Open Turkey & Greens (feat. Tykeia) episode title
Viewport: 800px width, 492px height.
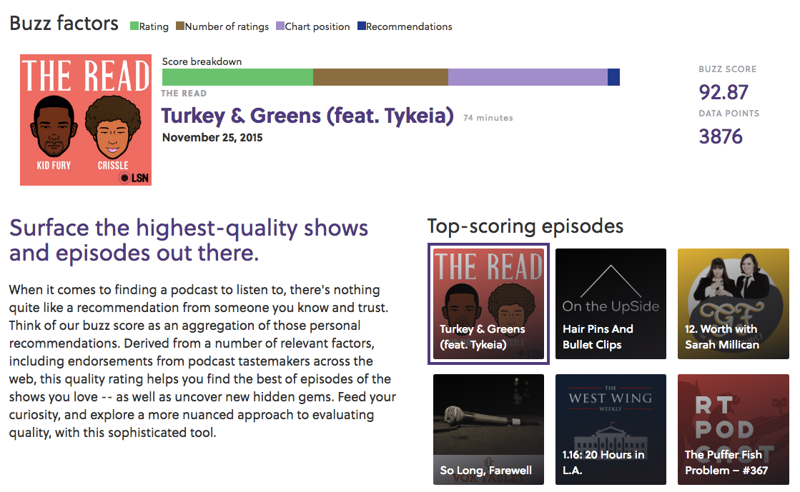(307, 116)
